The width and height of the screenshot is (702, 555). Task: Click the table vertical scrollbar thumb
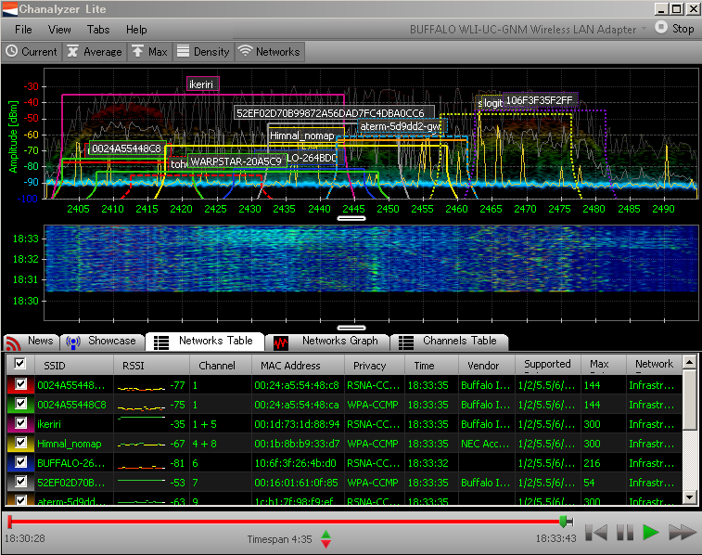[689, 400]
